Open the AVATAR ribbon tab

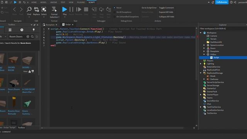click(x=54, y=2)
